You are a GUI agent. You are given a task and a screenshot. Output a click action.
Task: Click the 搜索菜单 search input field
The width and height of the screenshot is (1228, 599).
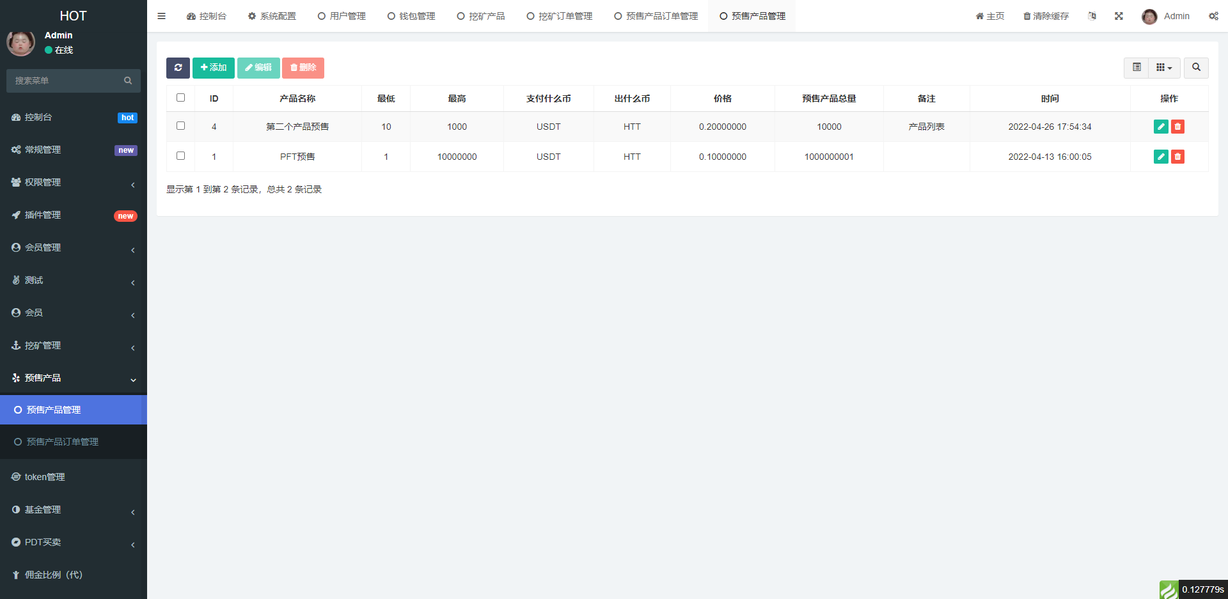[67, 81]
